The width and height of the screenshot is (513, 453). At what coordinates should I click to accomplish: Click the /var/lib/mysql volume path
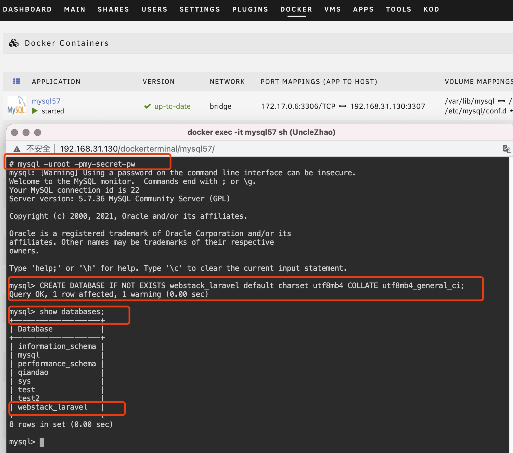click(x=469, y=101)
